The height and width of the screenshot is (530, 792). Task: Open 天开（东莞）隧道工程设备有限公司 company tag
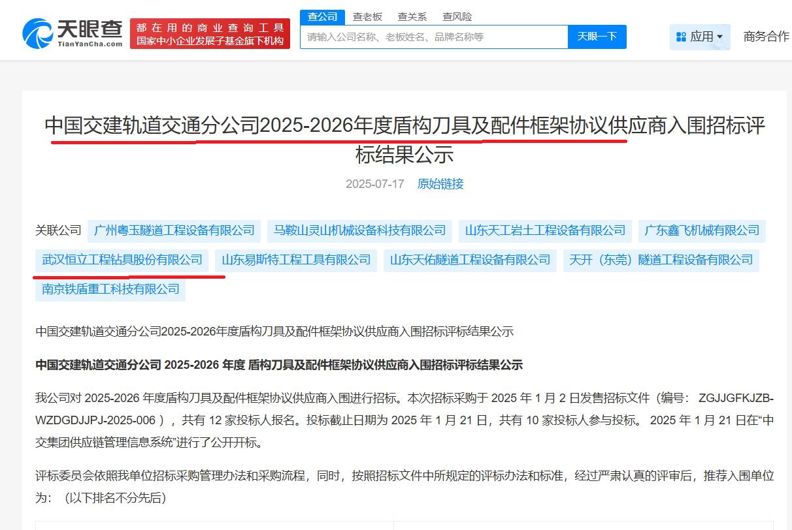click(661, 260)
